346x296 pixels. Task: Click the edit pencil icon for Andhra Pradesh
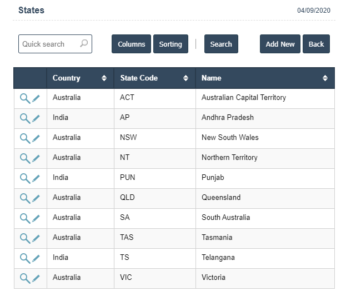click(x=36, y=118)
